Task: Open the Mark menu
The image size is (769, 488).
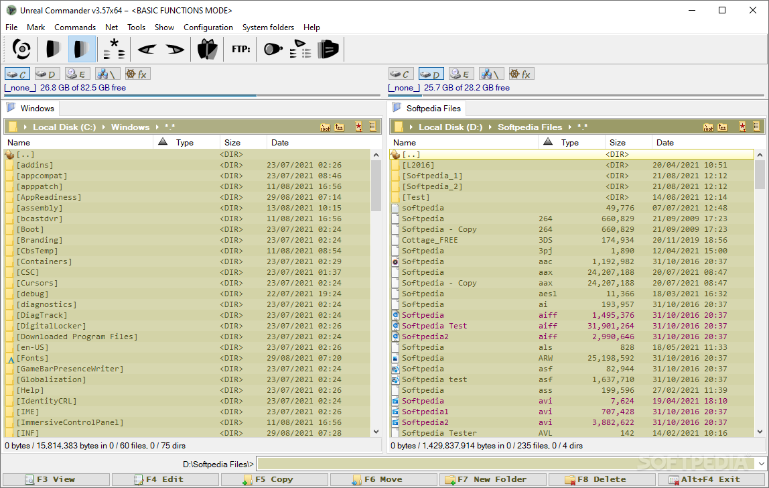Action: point(36,27)
